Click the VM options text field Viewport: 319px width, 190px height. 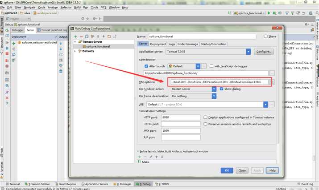(220, 82)
